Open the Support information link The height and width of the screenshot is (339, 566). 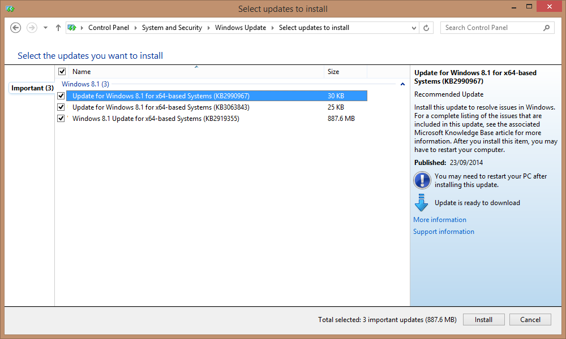(444, 232)
